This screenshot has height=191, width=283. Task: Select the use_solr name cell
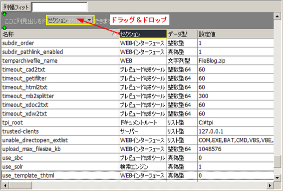point(60,166)
